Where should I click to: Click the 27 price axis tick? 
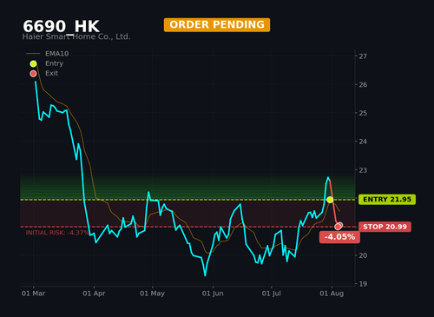[x=363, y=56]
